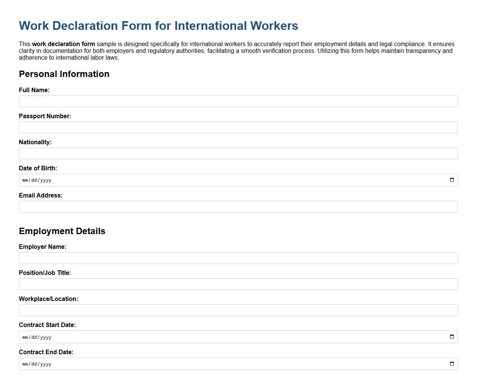
Task: Click the Personal Information section heading
Action: tap(64, 74)
